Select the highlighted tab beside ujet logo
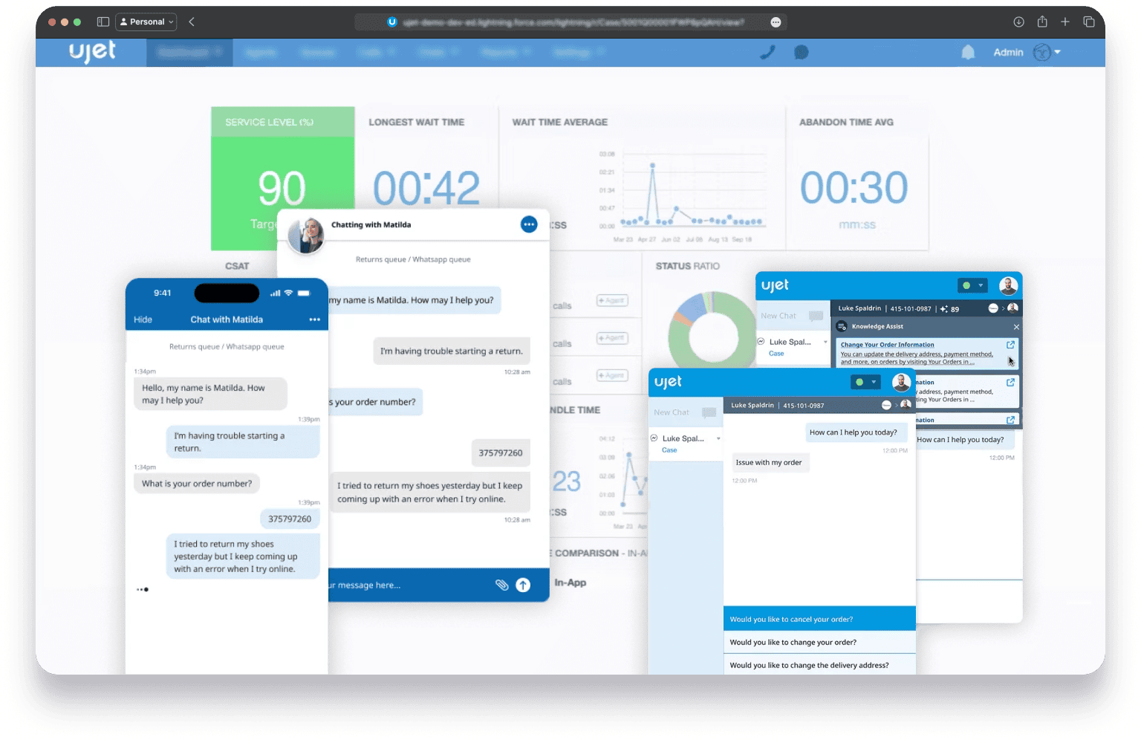The height and width of the screenshot is (740, 1141). tap(189, 53)
